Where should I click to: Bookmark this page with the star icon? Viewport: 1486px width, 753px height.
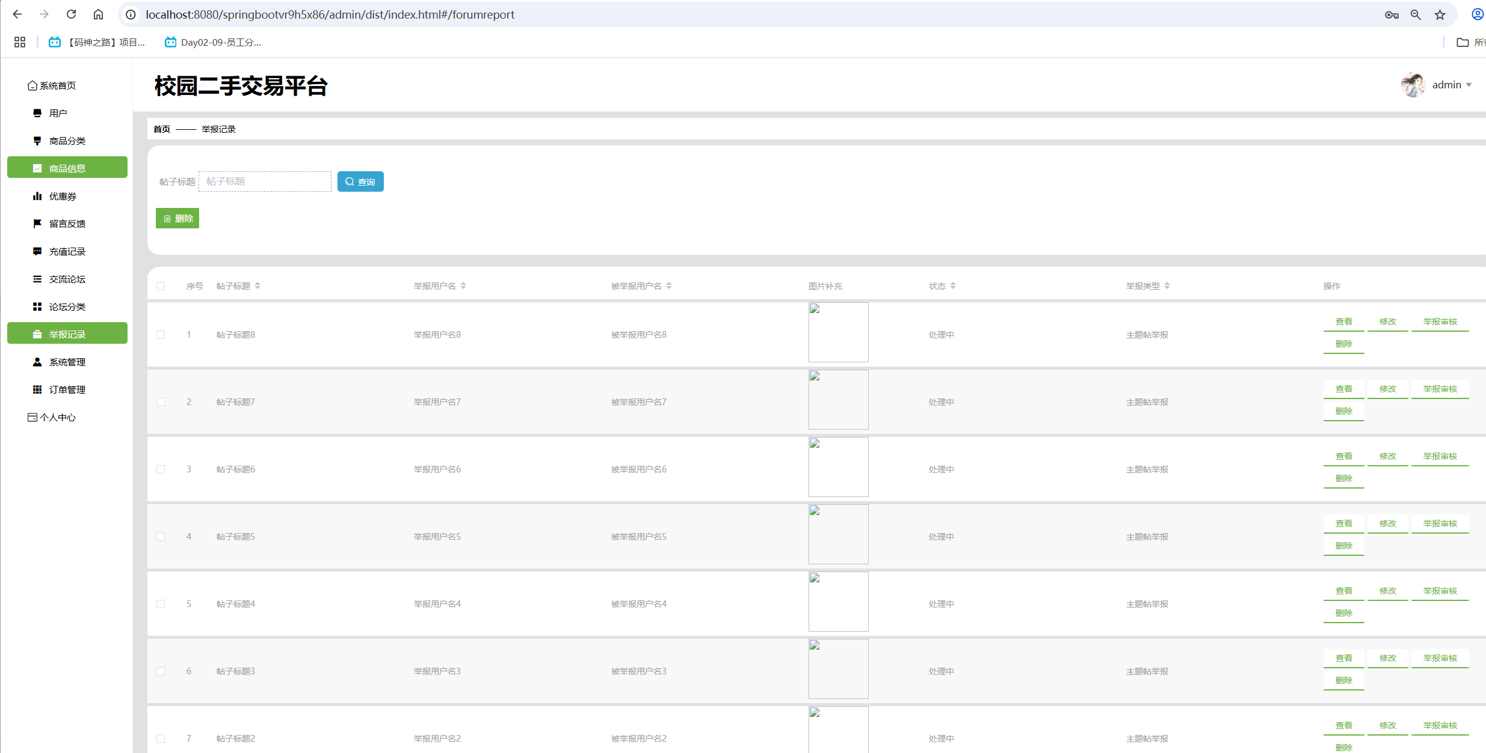click(1440, 14)
